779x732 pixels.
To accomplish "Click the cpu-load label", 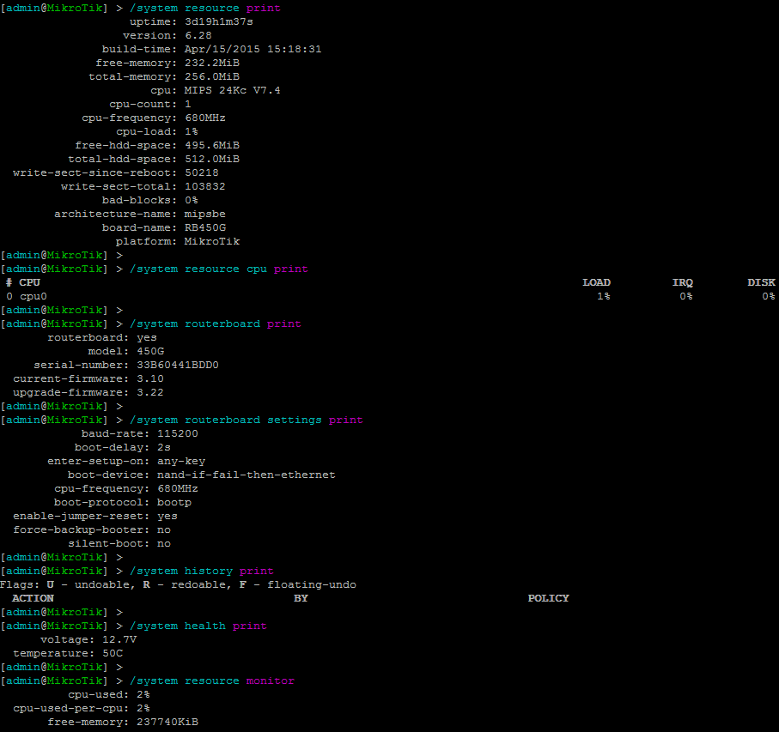I will coord(147,131).
